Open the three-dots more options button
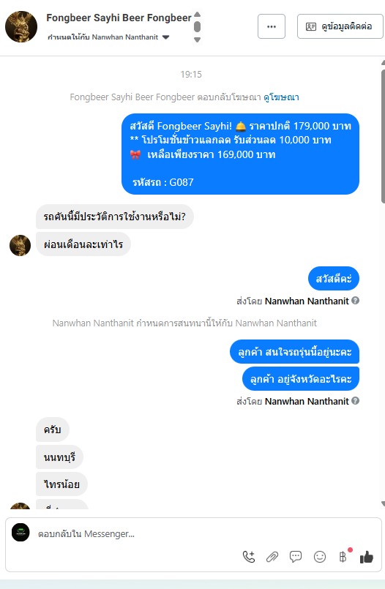 [x=272, y=26]
